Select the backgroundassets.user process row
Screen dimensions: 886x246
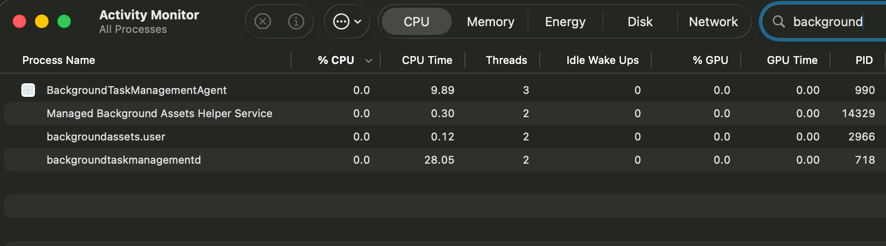coord(106,137)
